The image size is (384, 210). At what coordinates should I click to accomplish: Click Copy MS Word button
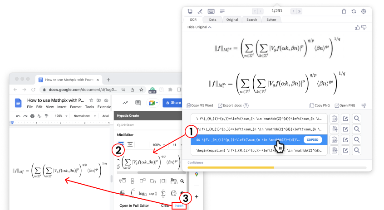(200, 105)
